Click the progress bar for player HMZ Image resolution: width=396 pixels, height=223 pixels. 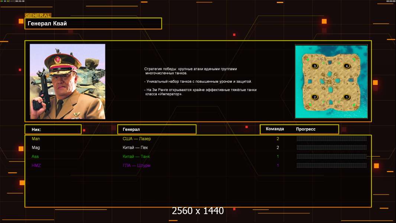coord(331,165)
